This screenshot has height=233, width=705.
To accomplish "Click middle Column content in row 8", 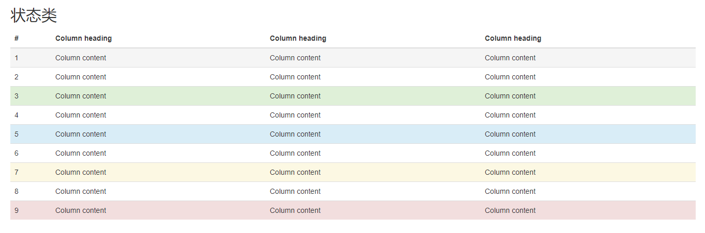I will point(295,191).
